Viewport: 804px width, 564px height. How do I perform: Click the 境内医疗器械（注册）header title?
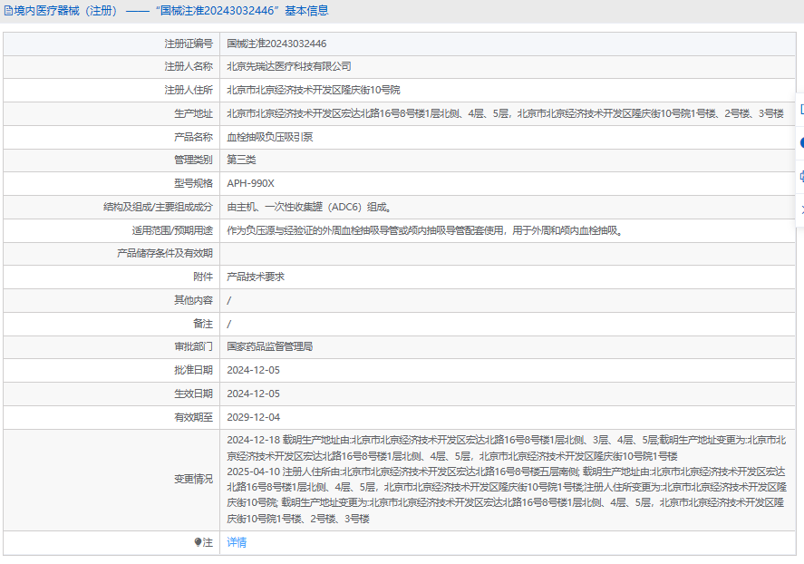66,11
